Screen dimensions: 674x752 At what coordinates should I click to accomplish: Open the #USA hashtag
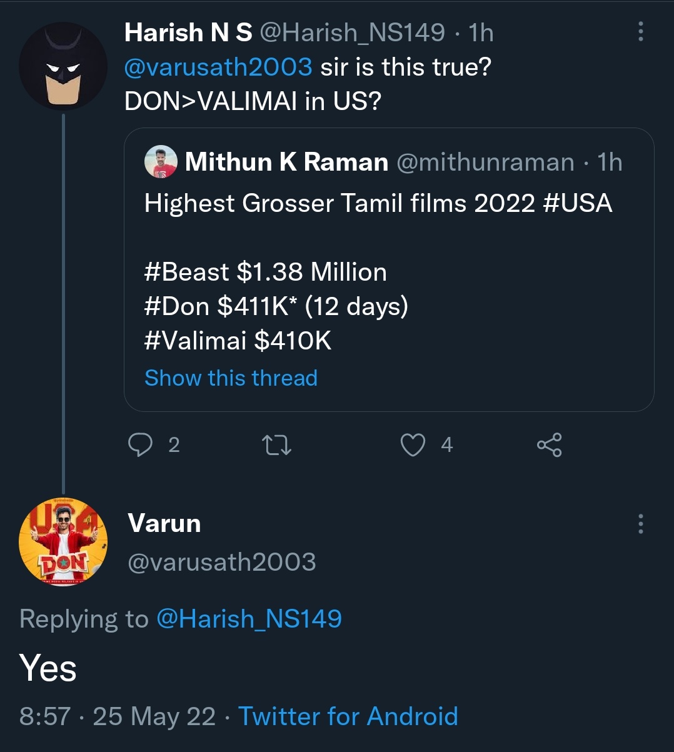[577, 203]
